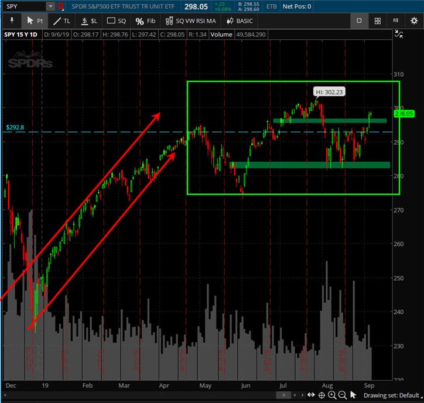The height and width of the screenshot is (403, 424).
Task: Click the L: 297.42 low value
Action: 144,35
